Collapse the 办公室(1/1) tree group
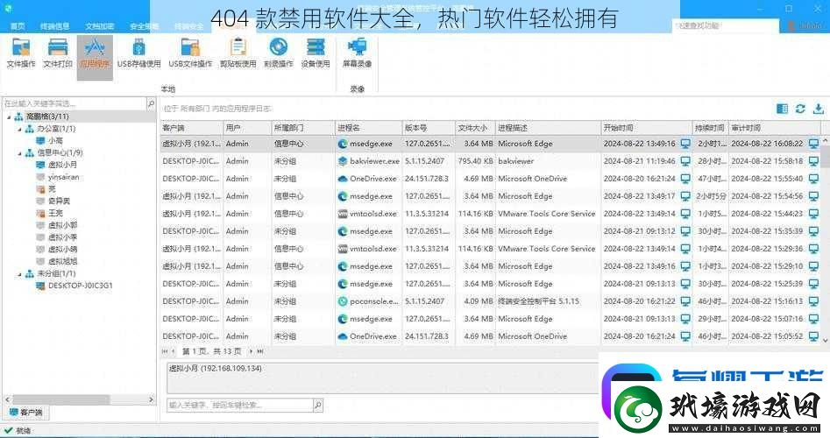 click(x=20, y=129)
